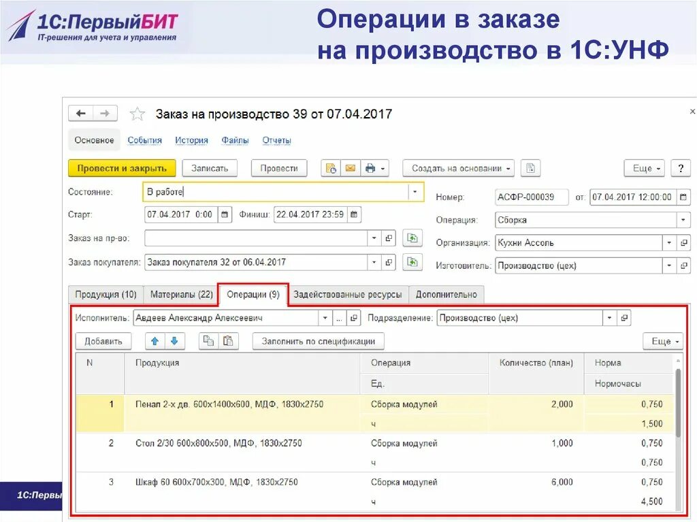
Task: Open the calendar for the document date 07.04.2017 12:00:00
Action: [683, 197]
